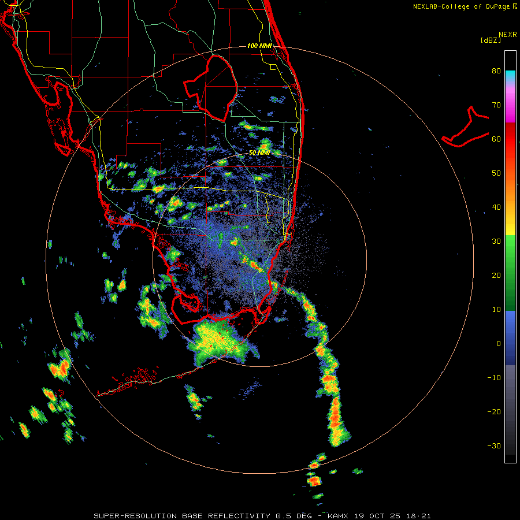This screenshot has height=520, width=520.
Task: Pick the gray segment of the color bar
Action: coord(510,391)
